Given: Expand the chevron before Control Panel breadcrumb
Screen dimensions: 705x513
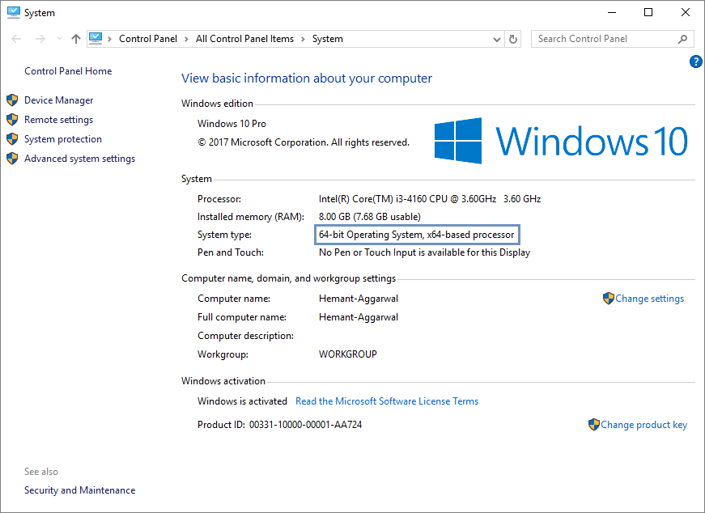Looking at the screenshot, I should [x=109, y=39].
